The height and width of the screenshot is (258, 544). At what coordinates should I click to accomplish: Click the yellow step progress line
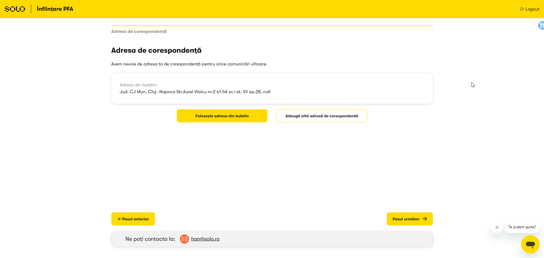pyautogui.click(x=272, y=26)
